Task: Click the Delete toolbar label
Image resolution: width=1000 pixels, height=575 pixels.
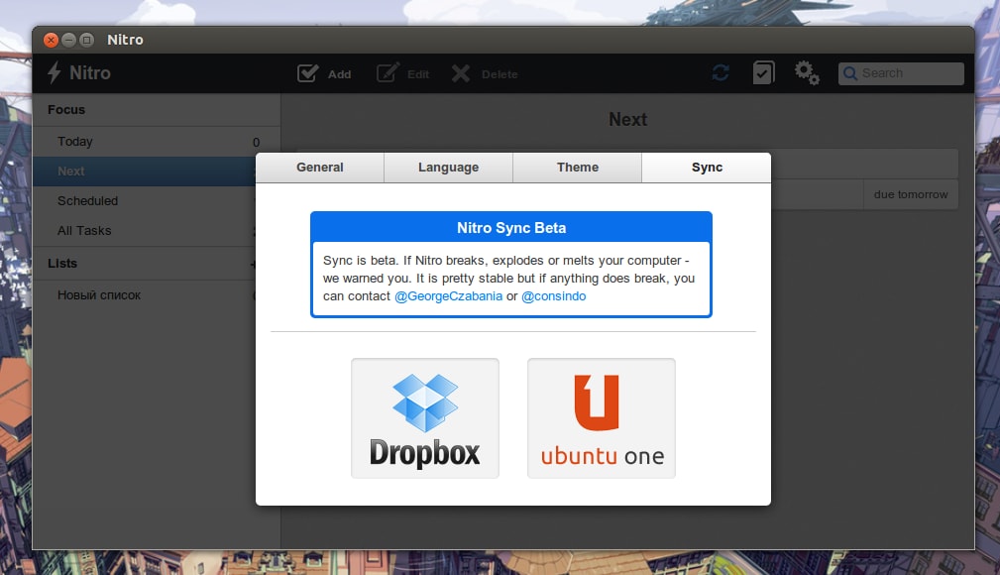Action: pos(500,74)
